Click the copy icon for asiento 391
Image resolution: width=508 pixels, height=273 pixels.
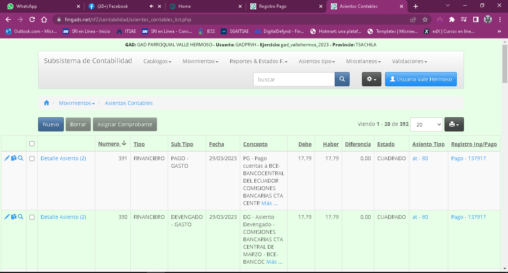pyautogui.click(x=14, y=158)
